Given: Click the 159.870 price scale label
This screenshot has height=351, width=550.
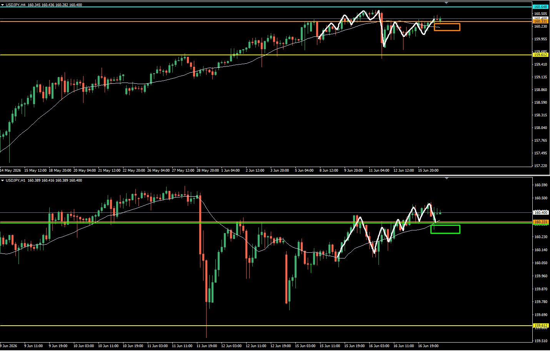Looking at the screenshot, I should [x=541, y=289].
